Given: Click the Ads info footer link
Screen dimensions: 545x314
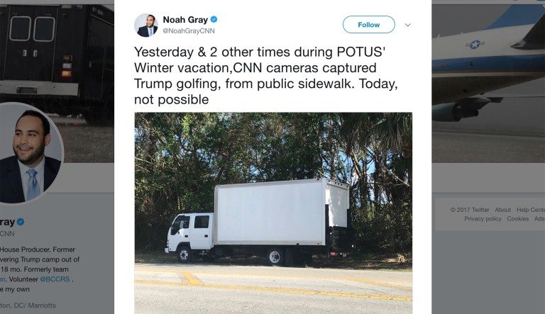Looking at the screenshot, I should click(539, 219).
